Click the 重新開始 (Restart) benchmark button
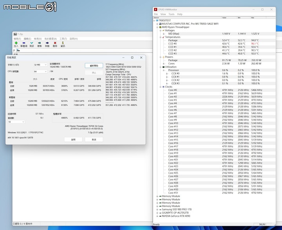 click(94, 66)
